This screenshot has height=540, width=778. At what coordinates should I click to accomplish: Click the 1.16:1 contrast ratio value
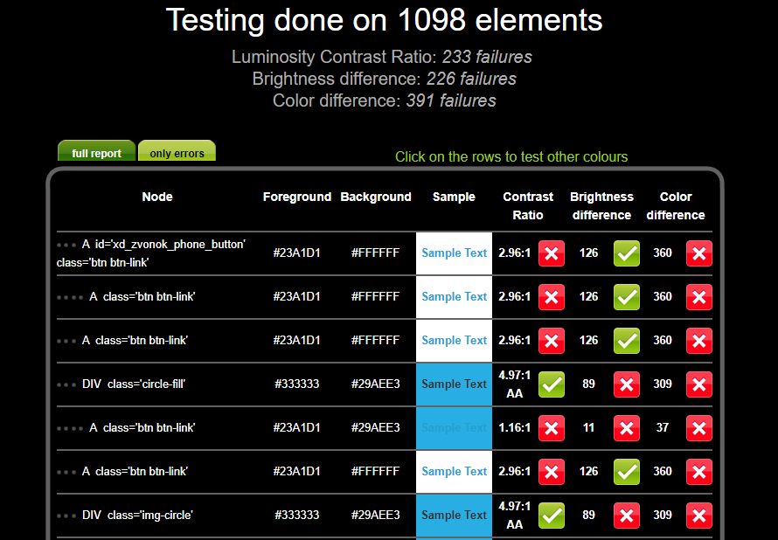click(515, 427)
